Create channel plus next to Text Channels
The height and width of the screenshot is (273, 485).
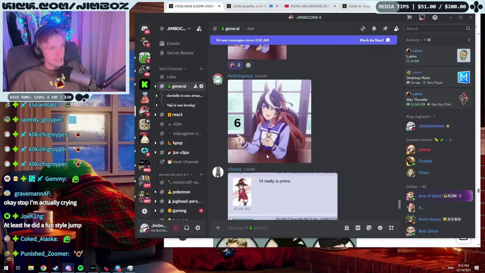pos(201,69)
